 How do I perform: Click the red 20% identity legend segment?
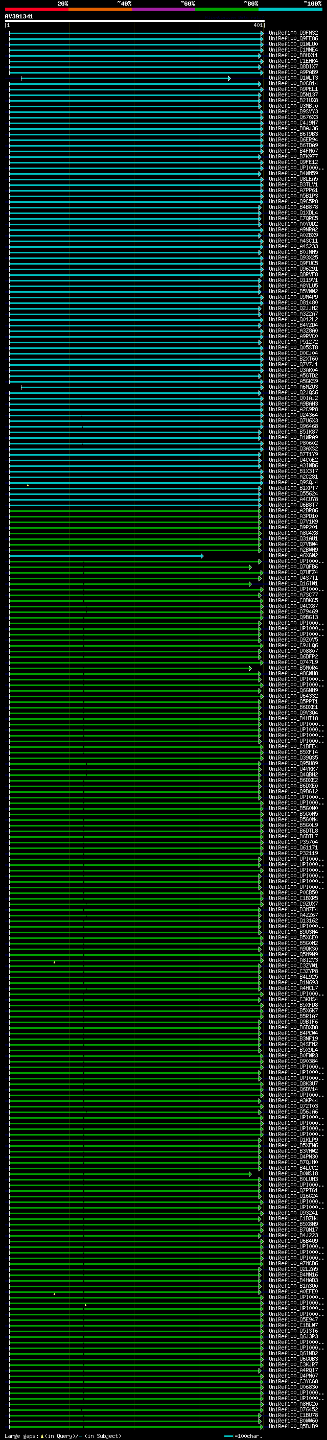click(36, 9)
